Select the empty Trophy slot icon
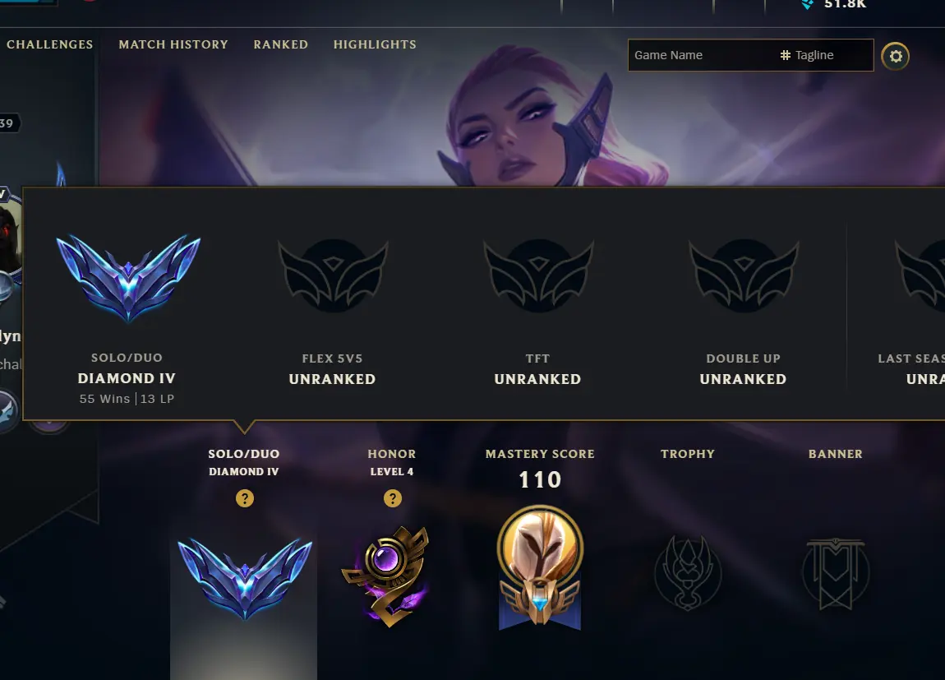 tap(688, 572)
